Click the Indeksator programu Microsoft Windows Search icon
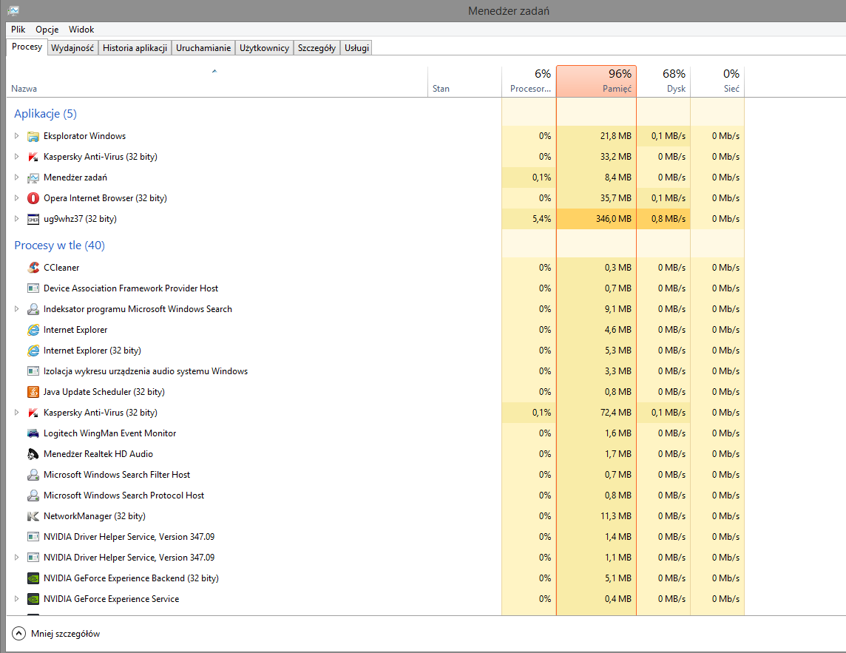The height and width of the screenshot is (653, 846). click(x=33, y=309)
